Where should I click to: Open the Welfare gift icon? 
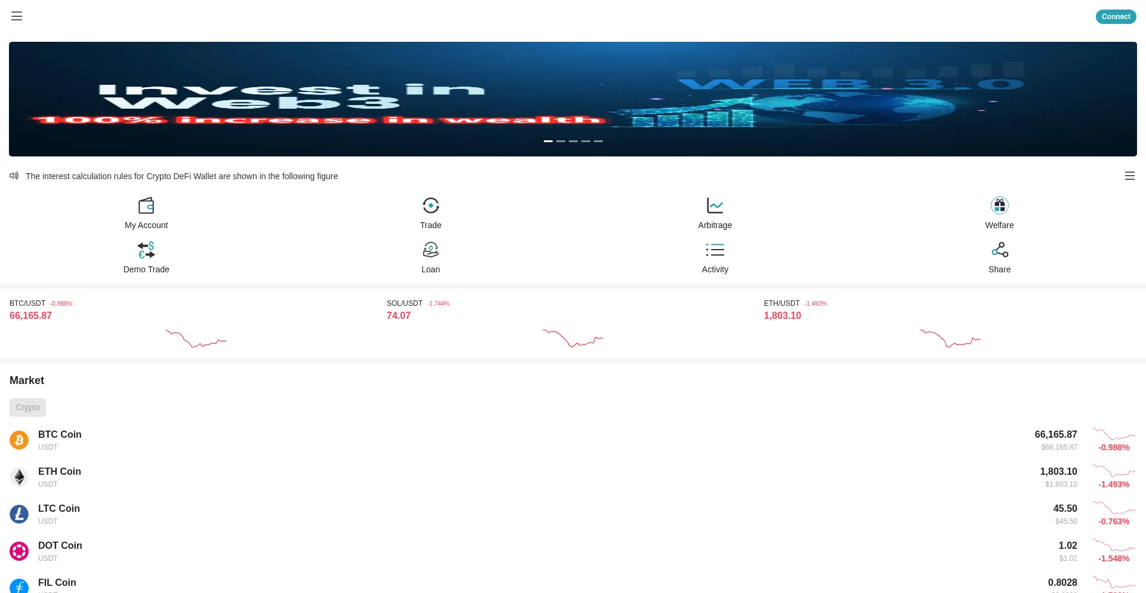click(x=1000, y=205)
